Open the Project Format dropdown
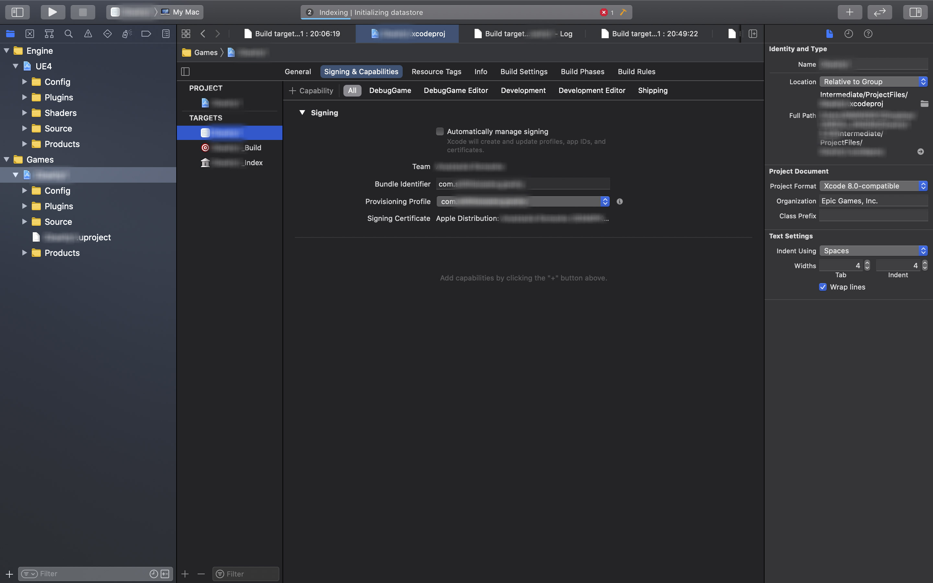933x583 pixels. click(x=873, y=186)
